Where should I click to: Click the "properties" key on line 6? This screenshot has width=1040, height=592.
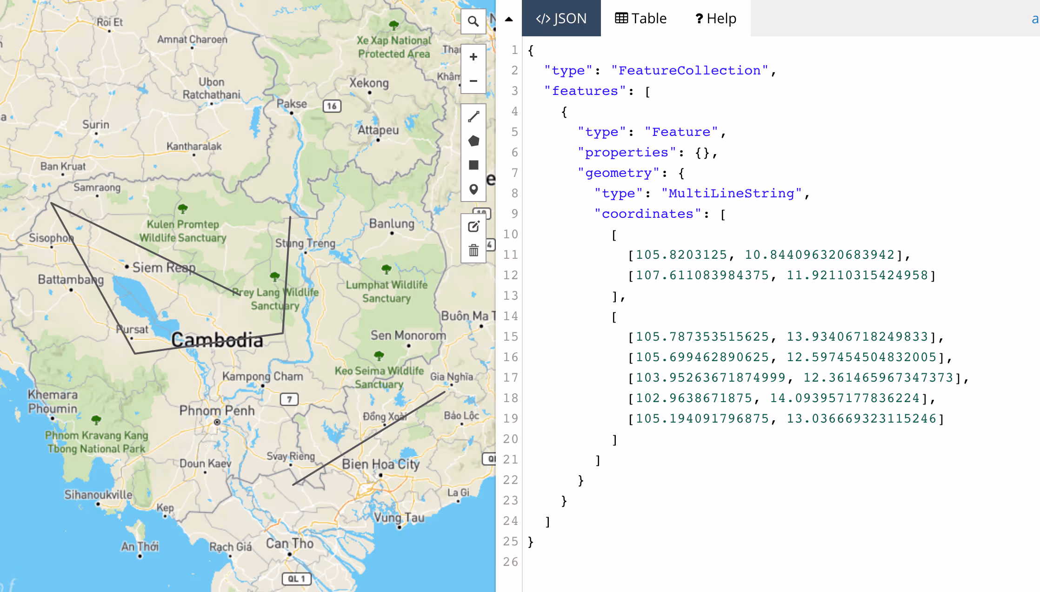click(x=627, y=152)
